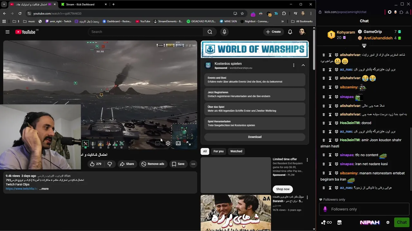
Task: Click the NIPAH logo button in chat
Action: coord(370,222)
